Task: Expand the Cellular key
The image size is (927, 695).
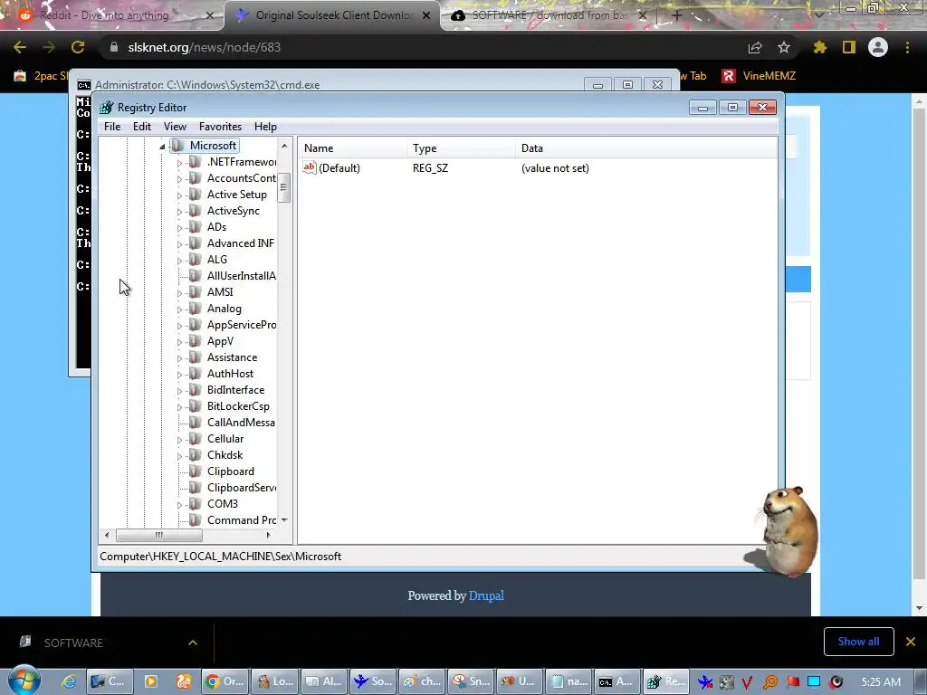Action: click(180, 440)
